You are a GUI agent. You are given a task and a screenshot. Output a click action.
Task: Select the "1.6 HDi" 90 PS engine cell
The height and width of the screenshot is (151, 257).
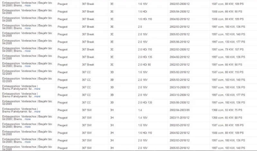(x=142, y=12)
